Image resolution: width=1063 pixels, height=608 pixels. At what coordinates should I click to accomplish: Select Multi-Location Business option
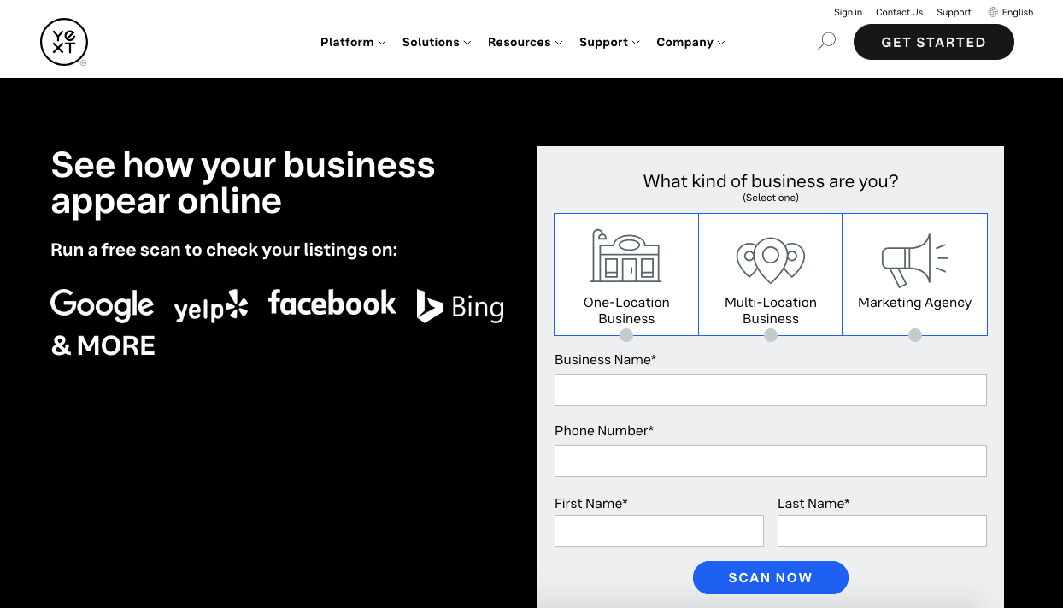[x=770, y=274]
